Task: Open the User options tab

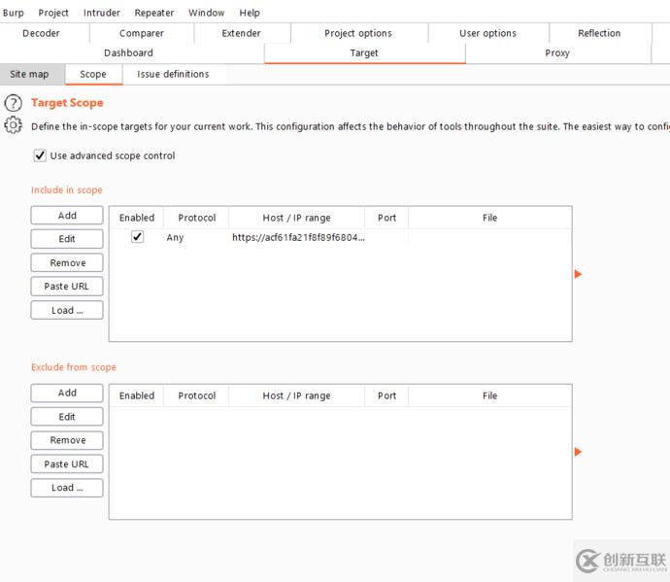Action: [487, 33]
